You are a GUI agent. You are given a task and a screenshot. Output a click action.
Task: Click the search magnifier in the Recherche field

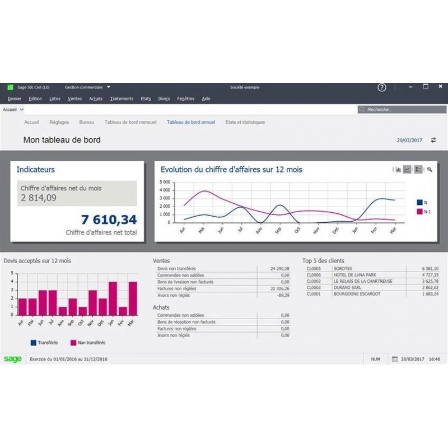point(362,108)
